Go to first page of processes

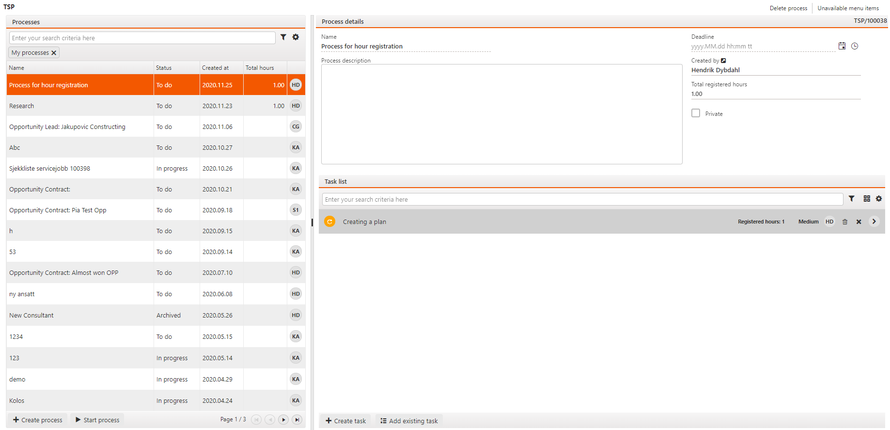256,420
